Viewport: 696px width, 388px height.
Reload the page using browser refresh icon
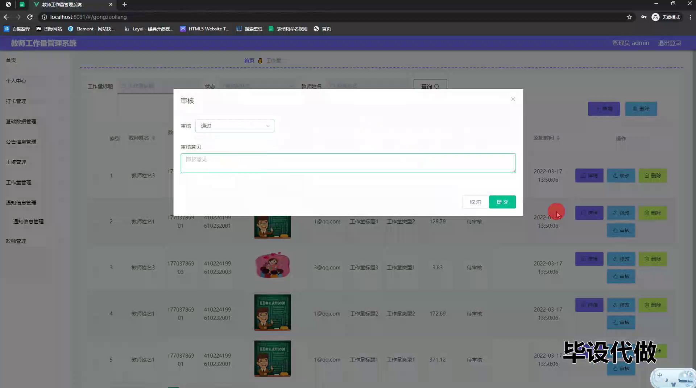(30, 17)
